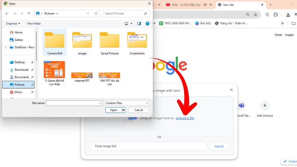The image size is (297, 167).
Task: Open the Custom Files file type dropdown
Action: (127, 103)
